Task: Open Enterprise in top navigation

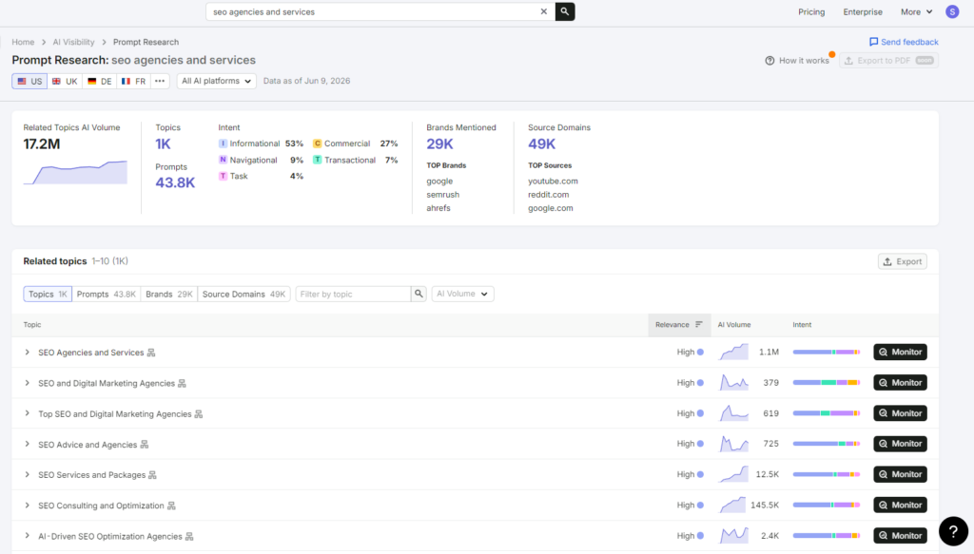Action: 862,11
